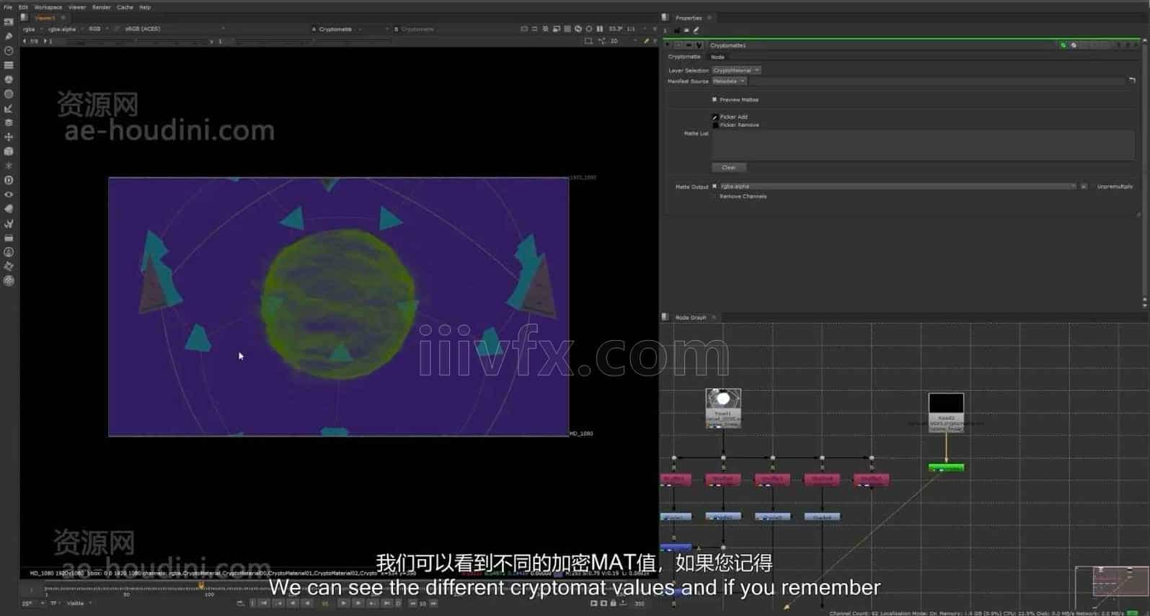Viewport: 1150px width, 616px height.
Task: Open the rgba channel set dropdown in viewer
Action: point(32,30)
